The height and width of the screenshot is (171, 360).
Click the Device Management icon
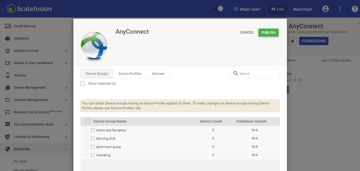click(x=8, y=88)
